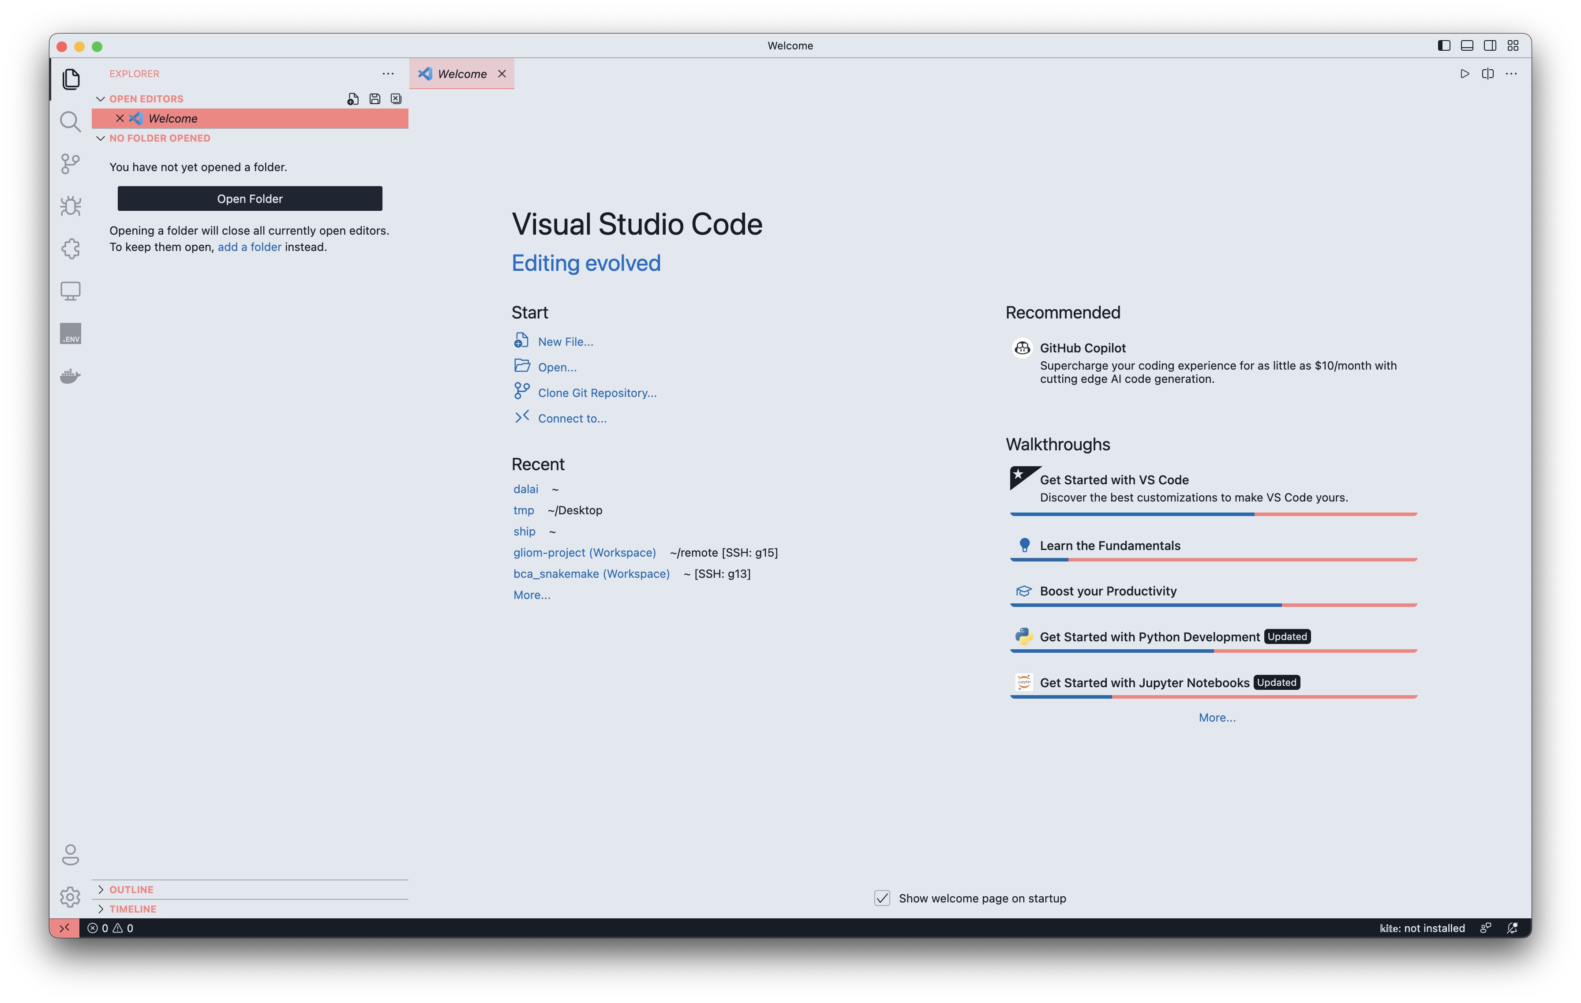Screen dimensions: 1581x1003
Task: Open the Source Control view
Action: coord(70,164)
